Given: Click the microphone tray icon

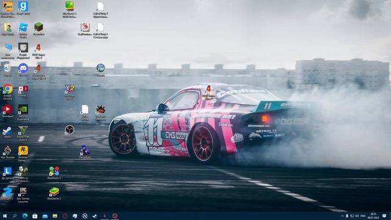Looking at the screenshot, I should pos(347,216).
